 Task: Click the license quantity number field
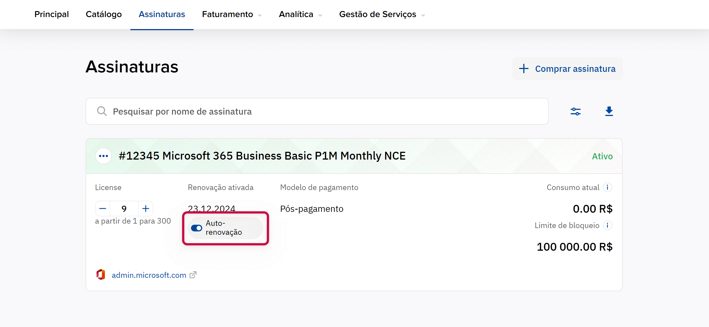(x=124, y=208)
